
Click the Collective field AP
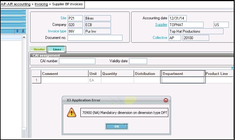175,38
